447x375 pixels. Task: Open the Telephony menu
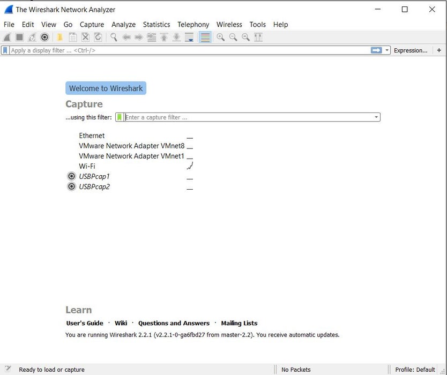(193, 25)
